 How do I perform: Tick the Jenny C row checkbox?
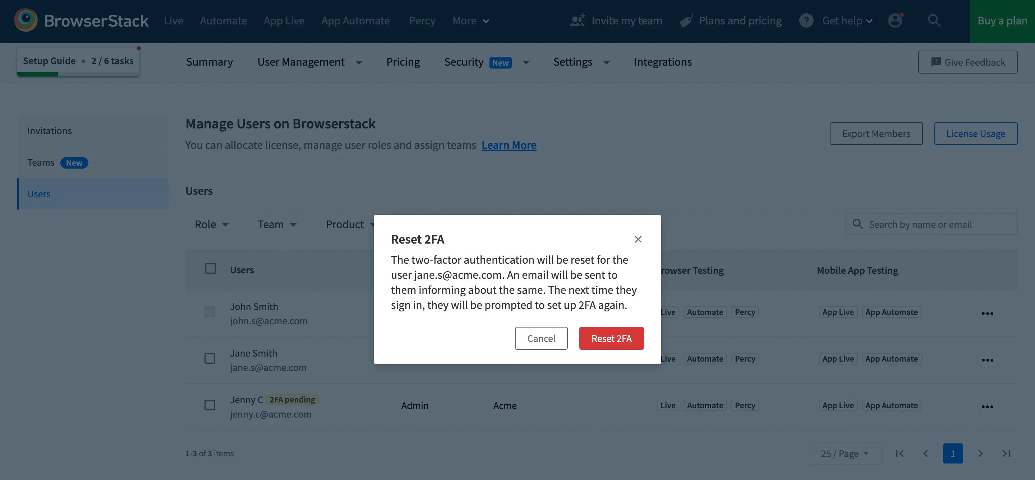[210, 405]
